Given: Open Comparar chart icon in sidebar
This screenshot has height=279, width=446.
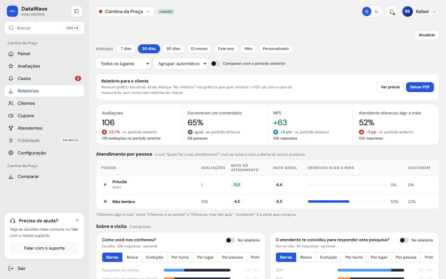Looking at the screenshot, I should coord(11,176).
